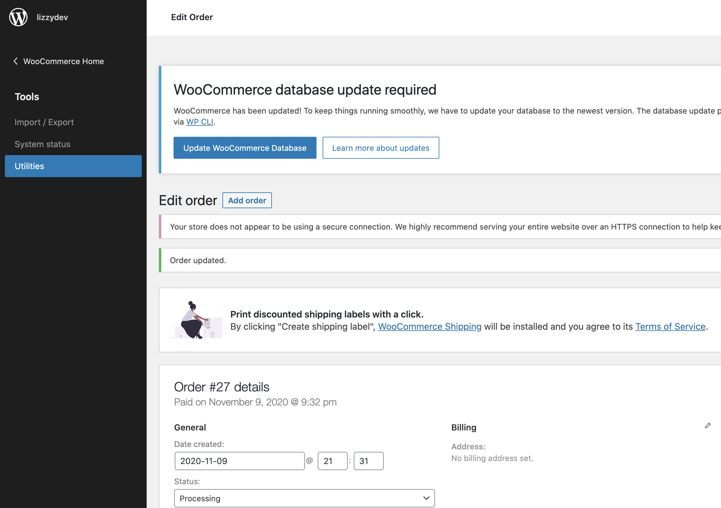
Task: Open the Status dropdown showing Processing
Action: coord(304,498)
